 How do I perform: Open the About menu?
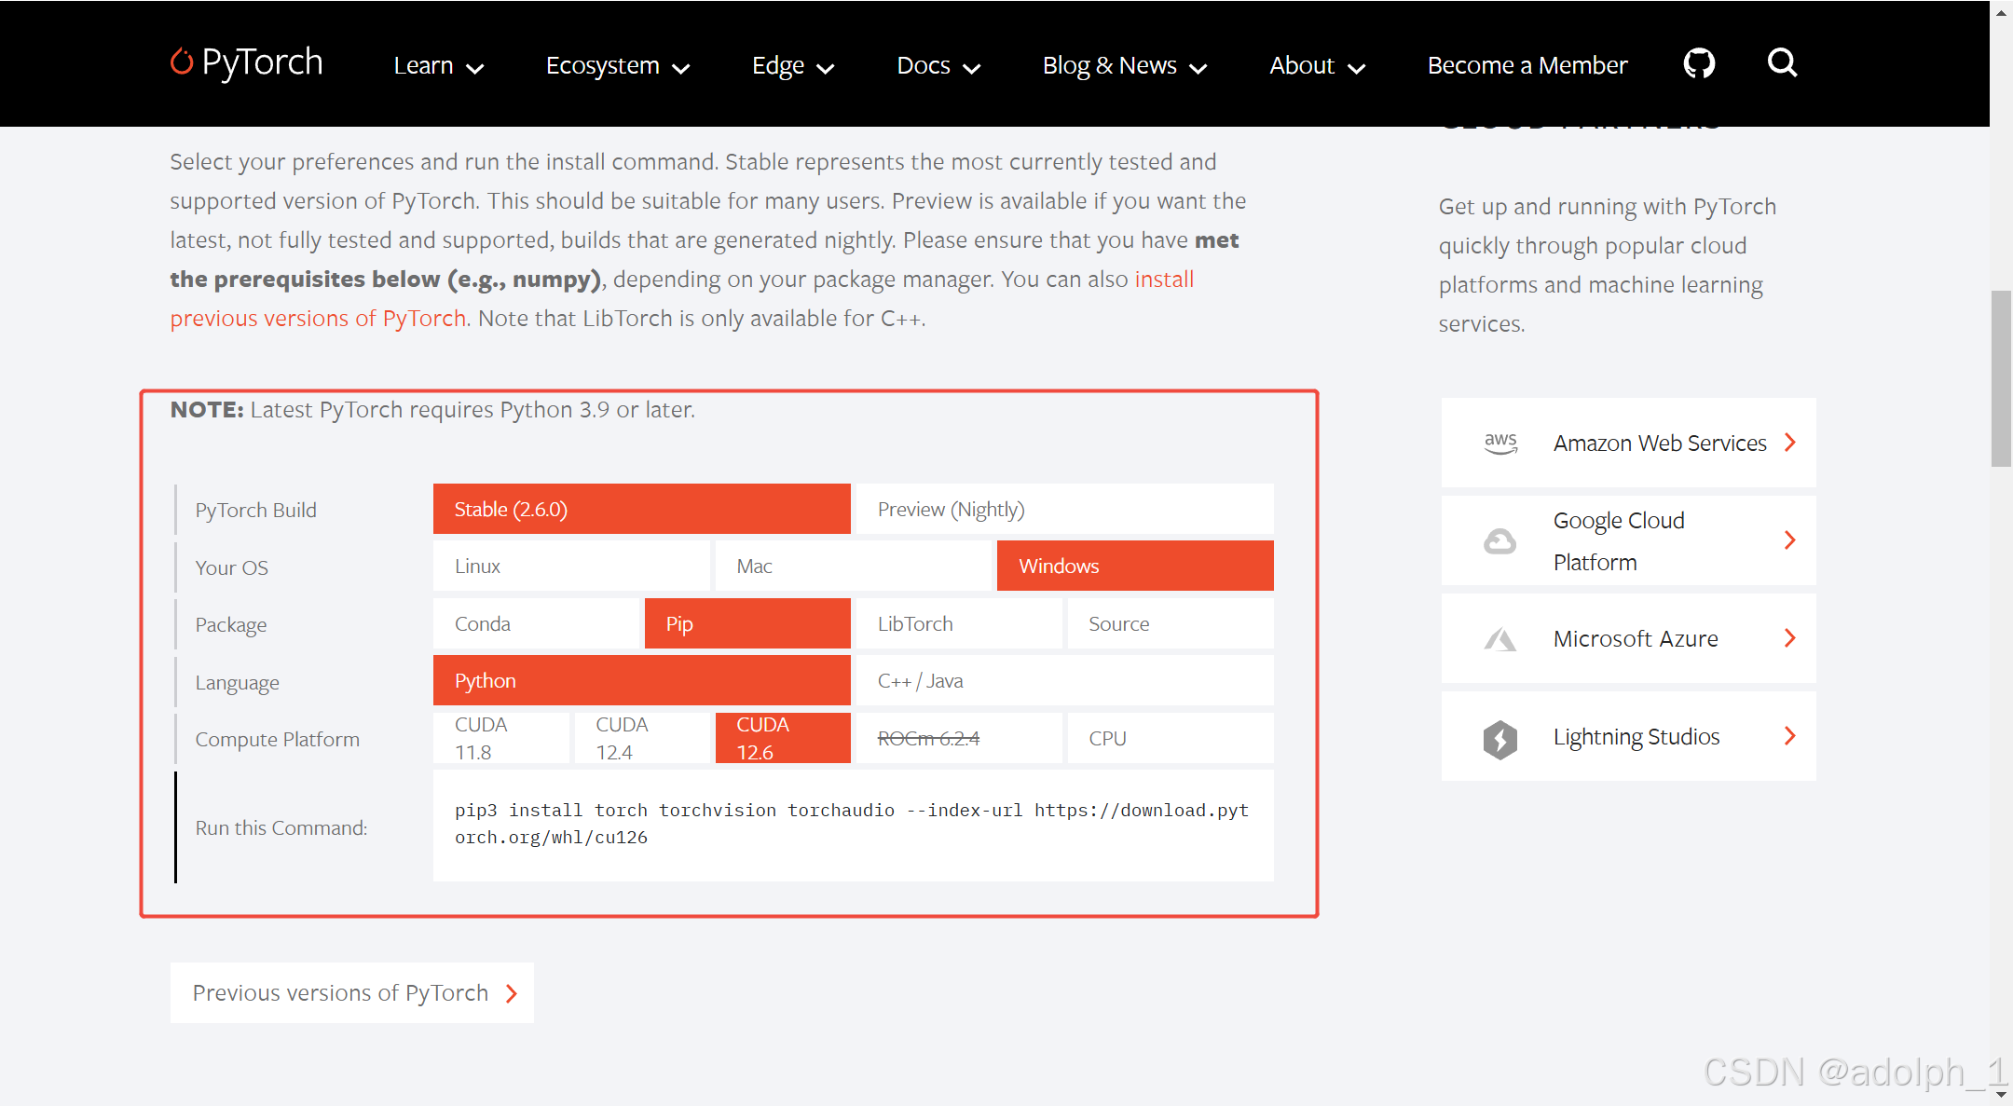pyautogui.click(x=1316, y=65)
